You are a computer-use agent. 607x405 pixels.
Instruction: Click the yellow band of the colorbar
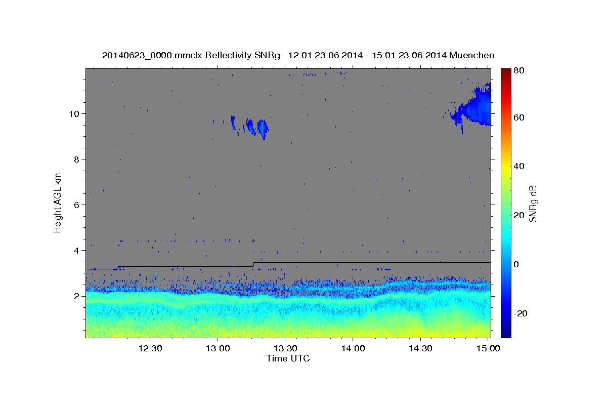pos(506,167)
